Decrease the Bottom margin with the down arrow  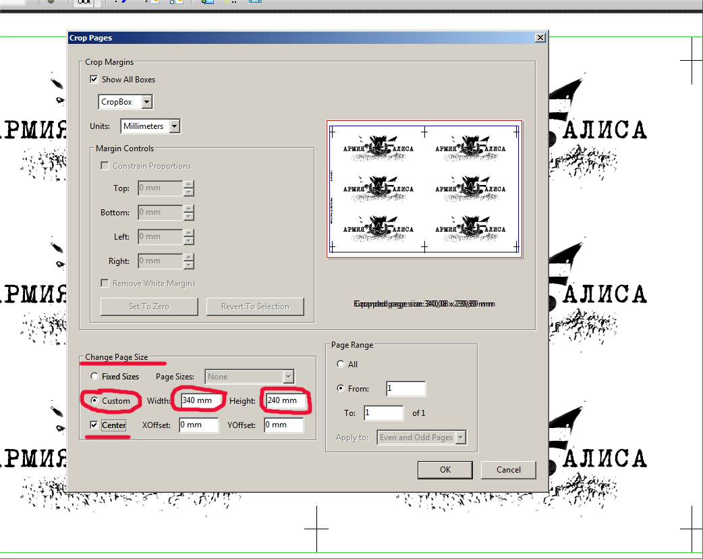tap(189, 216)
